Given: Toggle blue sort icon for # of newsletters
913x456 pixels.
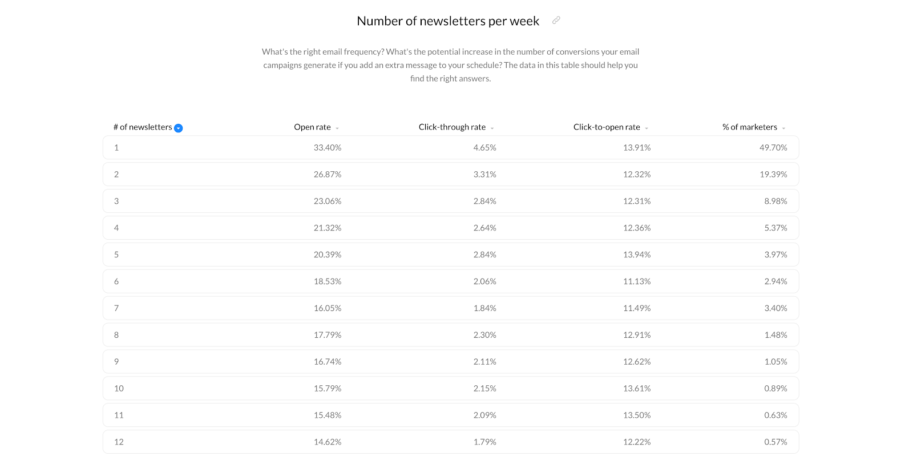Looking at the screenshot, I should (x=179, y=128).
